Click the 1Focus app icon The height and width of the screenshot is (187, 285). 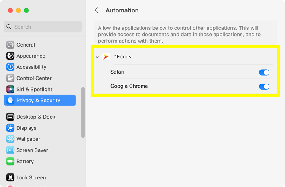pyautogui.click(x=106, y=57)
